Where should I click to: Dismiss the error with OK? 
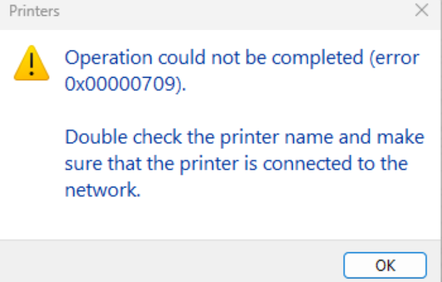pyautogui.click(x=385, y=266)
